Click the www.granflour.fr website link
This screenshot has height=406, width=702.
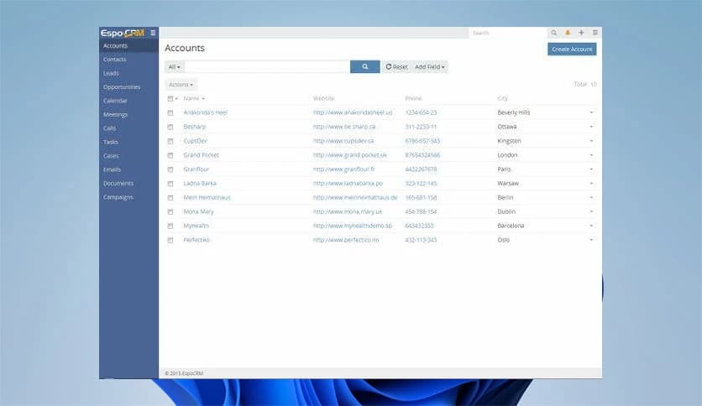tap(343, 169)
